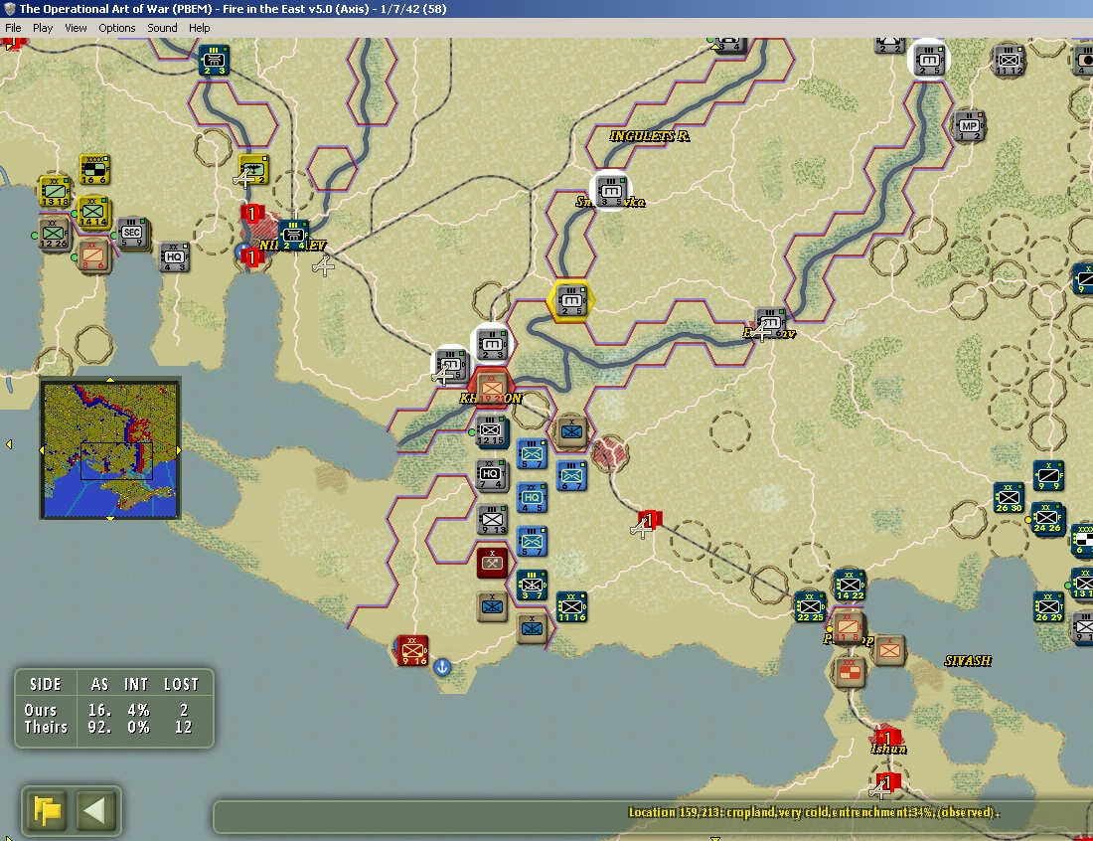Select dark red engineer unit

[x=492, y=562]
